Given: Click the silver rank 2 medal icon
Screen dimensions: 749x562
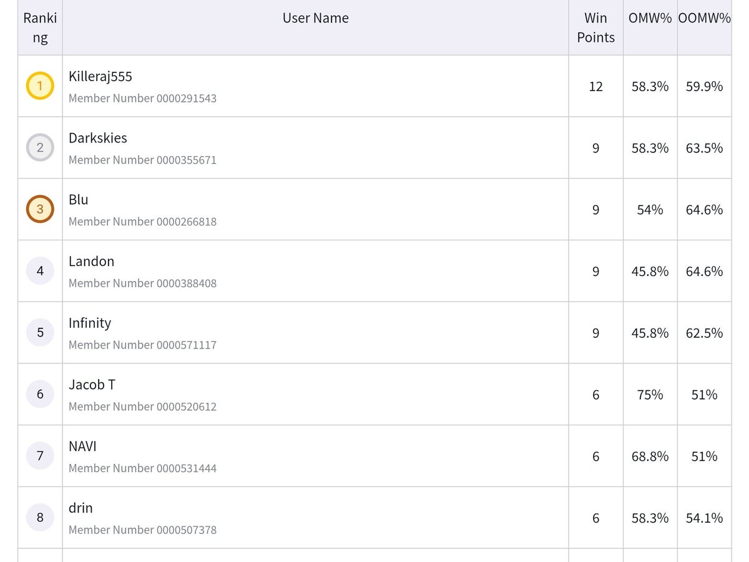Looking at the screenshot, I should click(40, 147).
